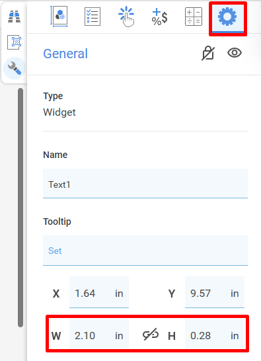The image size is (261, 361).
Task: Click the wrench properties icon in sidebar
Action: 15,68
